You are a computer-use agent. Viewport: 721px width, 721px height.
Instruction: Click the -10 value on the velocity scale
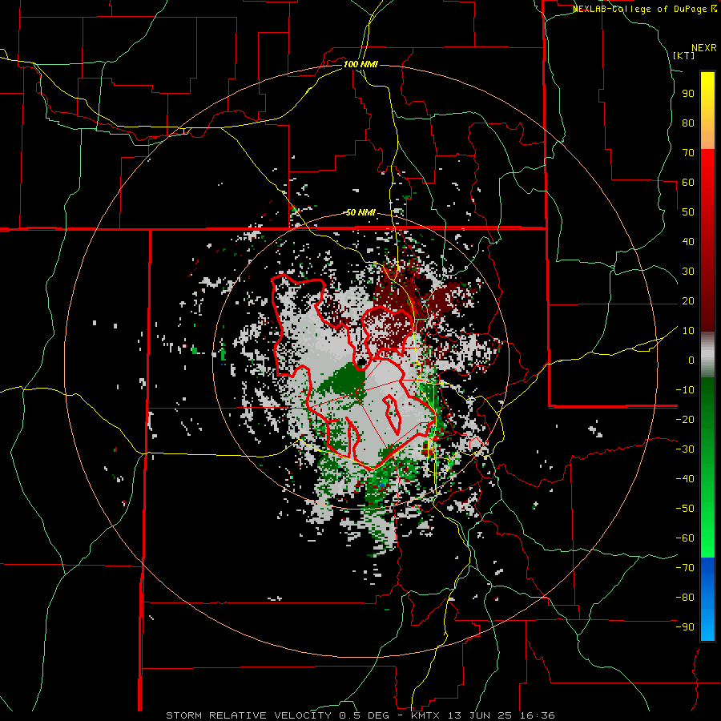(x=685, y=390)
